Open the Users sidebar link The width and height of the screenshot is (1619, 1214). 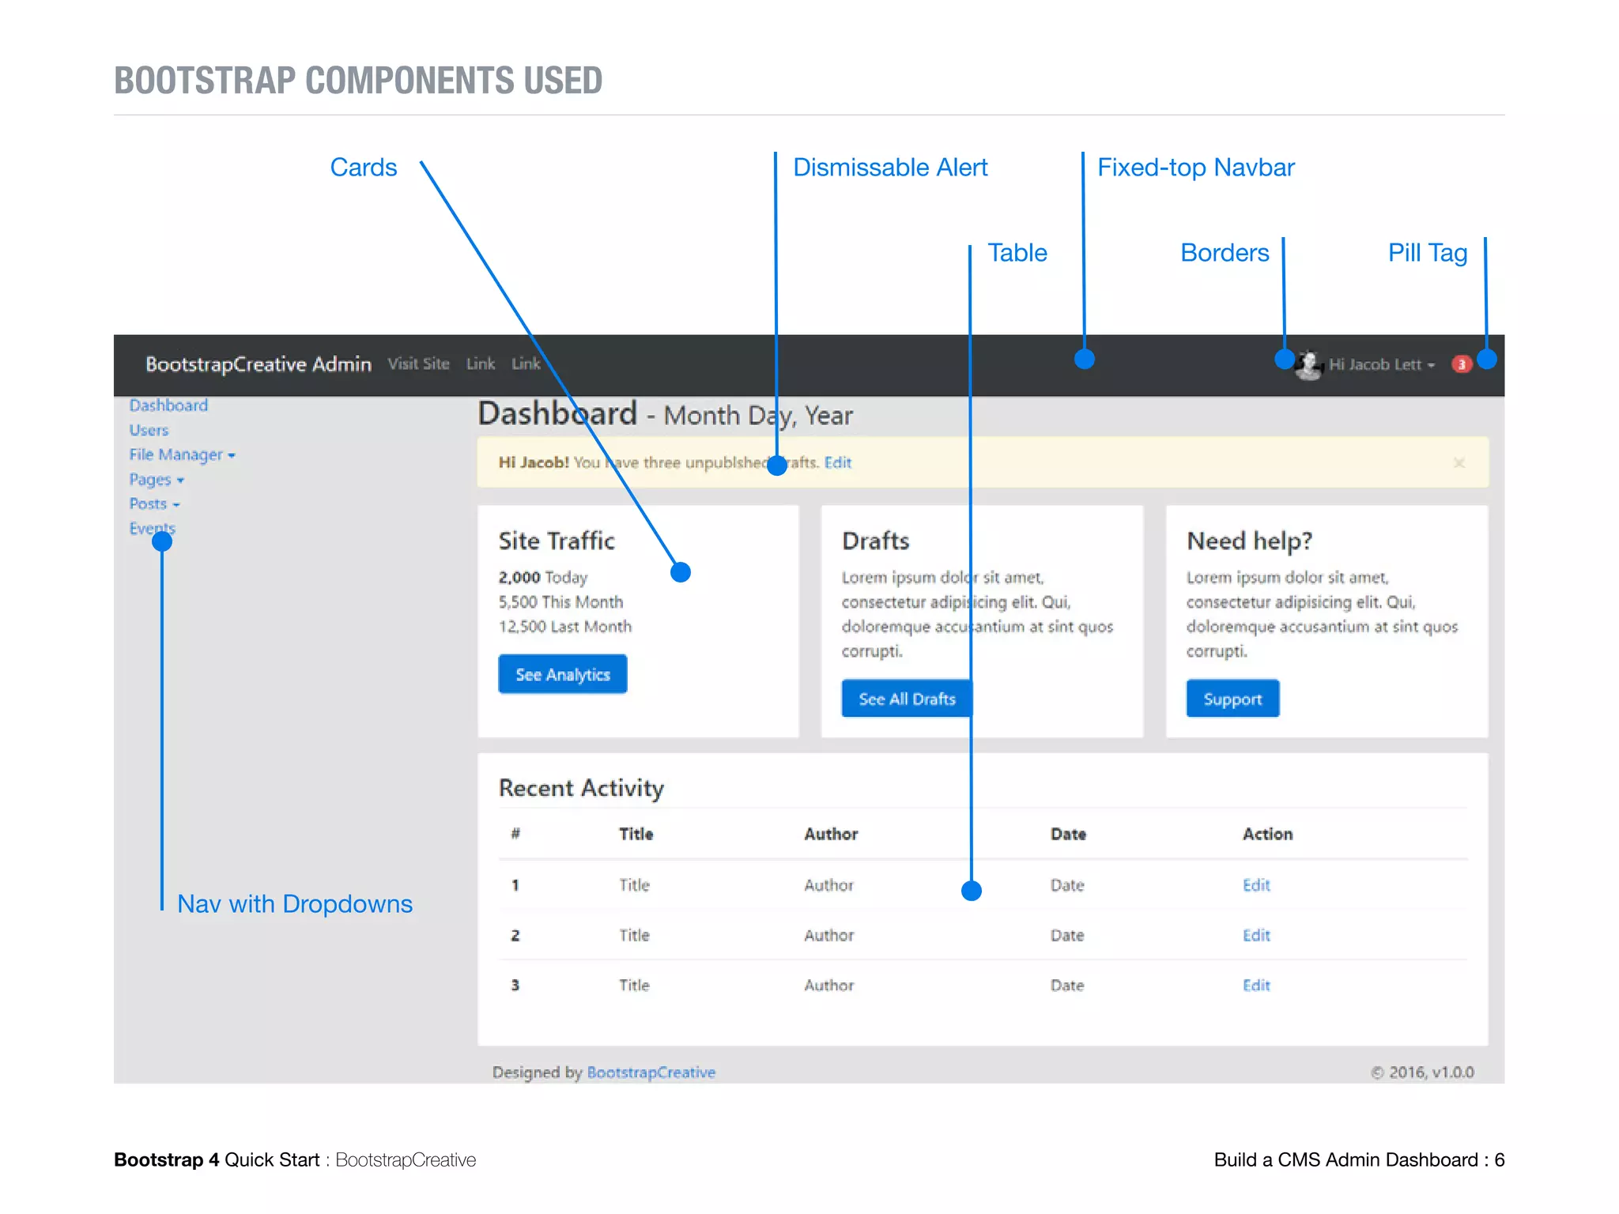point(149,431)
